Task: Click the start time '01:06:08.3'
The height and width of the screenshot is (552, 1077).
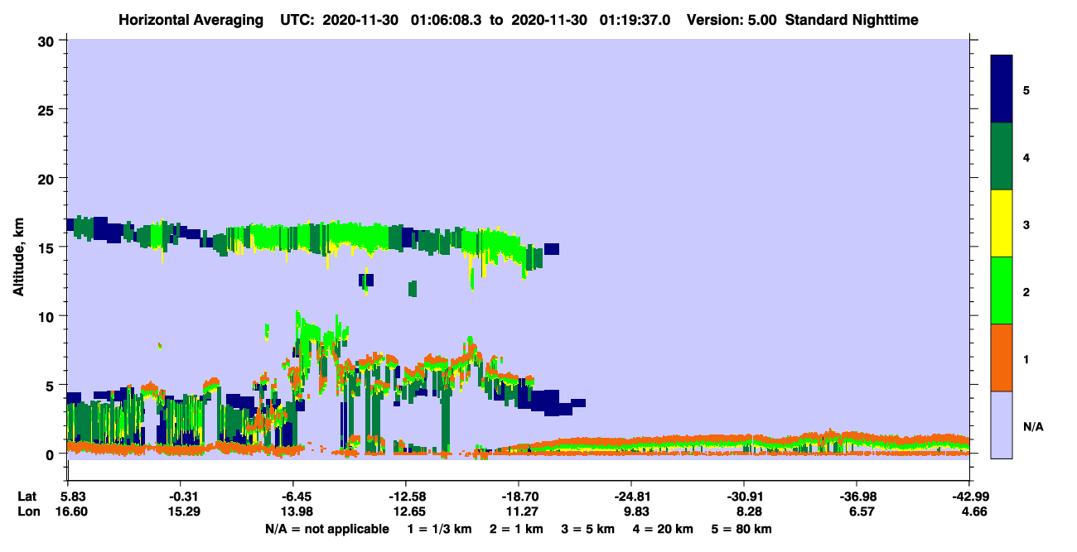Action: click(x=447, y=20)
